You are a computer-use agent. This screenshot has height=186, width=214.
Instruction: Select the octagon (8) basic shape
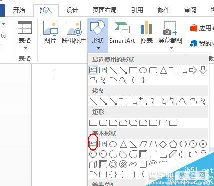coord(203,144)
